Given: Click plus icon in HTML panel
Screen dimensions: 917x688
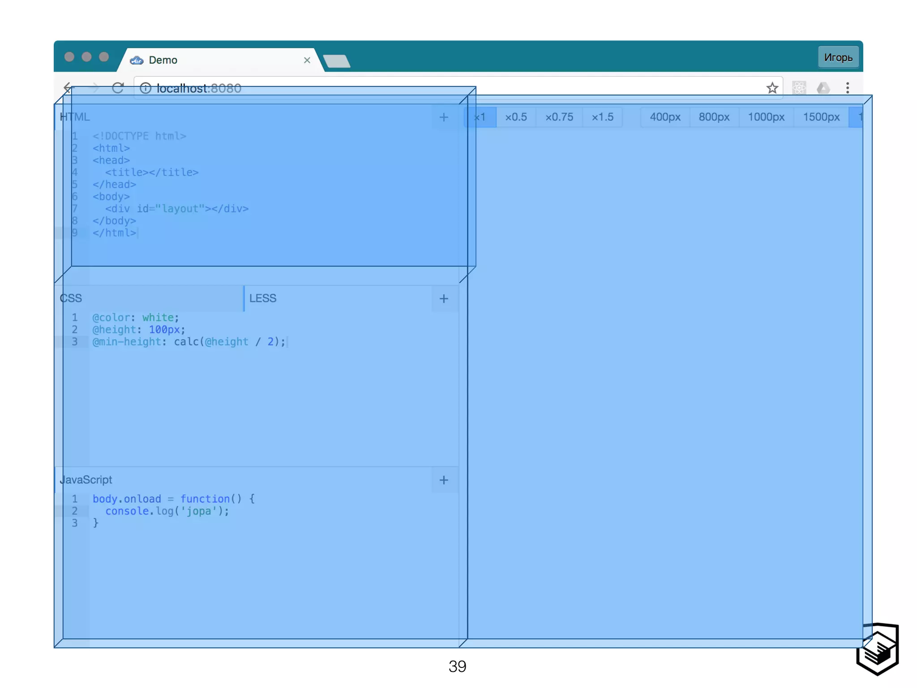Looking at the screenshot, I should 444,117.
